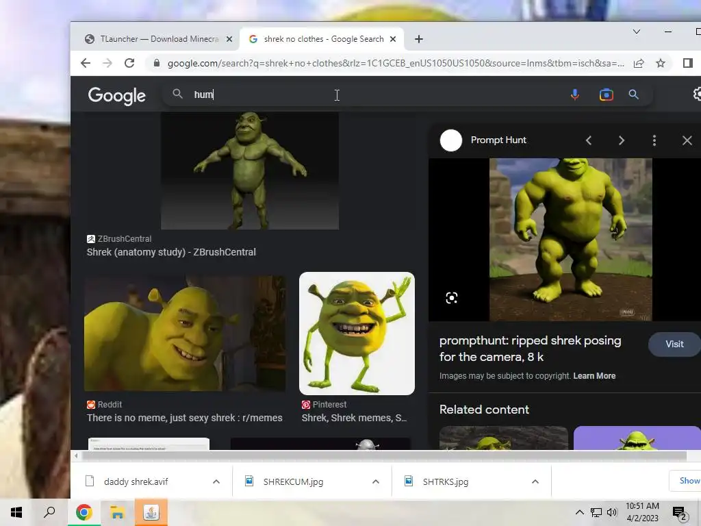Expand options for SHTRKS.jpg download

(x=535, y=481)
